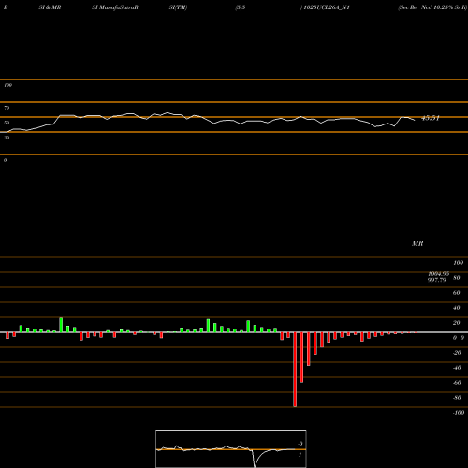Viewport: 468px width, 468px height.
Task: Click the MR axis label -100
Action: [459, 413]
